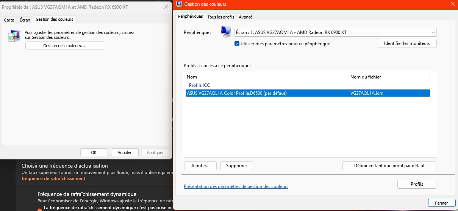Click Annuler in the Propriétés window
Viewport: 458px width, 211px height.
tap(125, 152)
